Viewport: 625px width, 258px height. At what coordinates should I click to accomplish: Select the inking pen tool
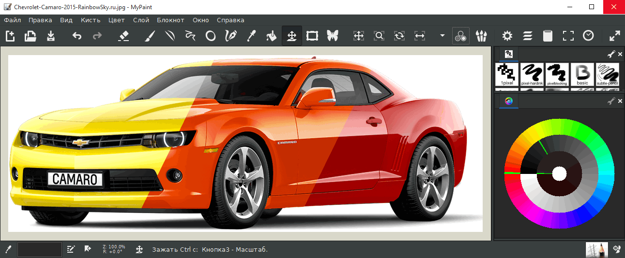pyautogui.click(x=231, y=36)
